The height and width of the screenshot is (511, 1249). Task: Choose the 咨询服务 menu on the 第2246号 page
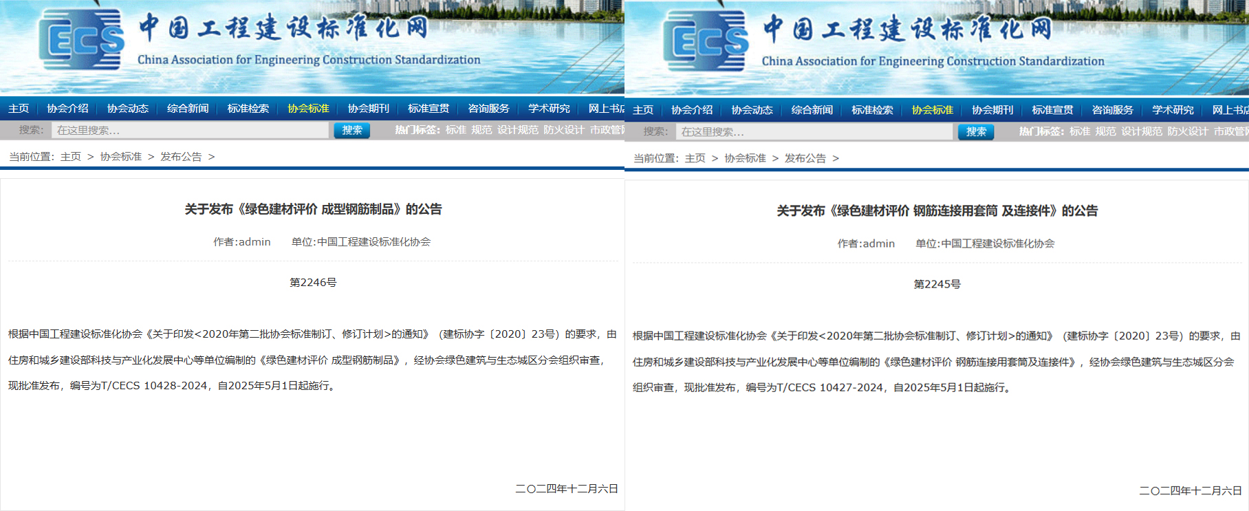click(489, 109)
